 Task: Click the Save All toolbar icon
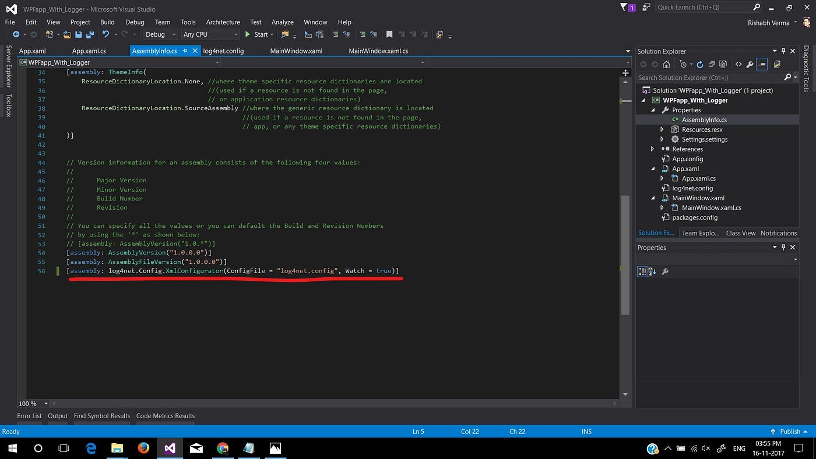click(x=89, y=34)
